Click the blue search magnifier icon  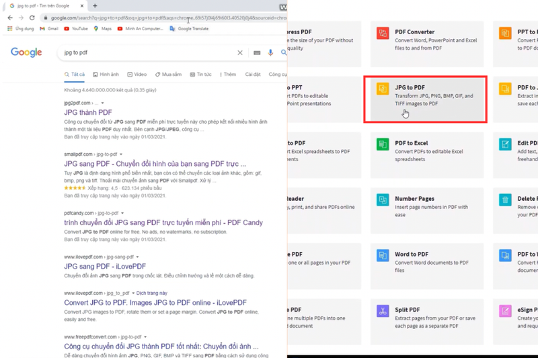(283, 52)
